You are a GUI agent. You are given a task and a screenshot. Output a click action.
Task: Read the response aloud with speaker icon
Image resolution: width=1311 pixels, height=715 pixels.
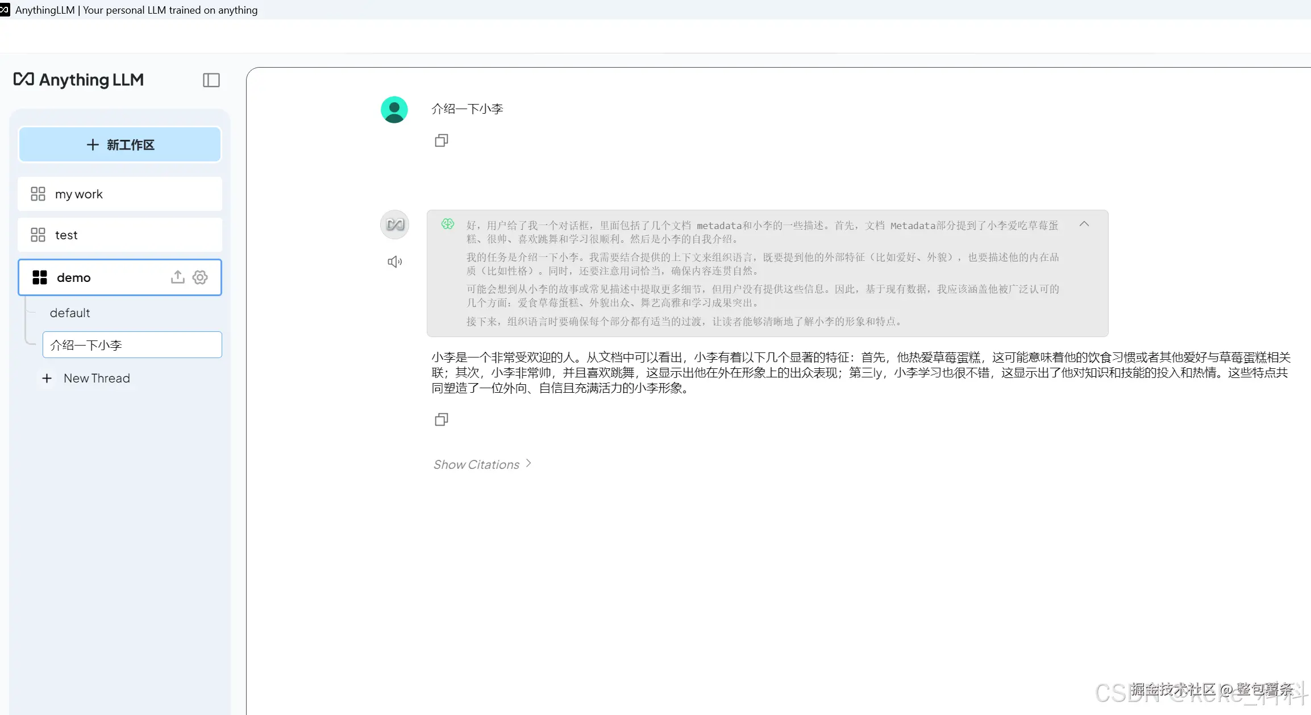click(x=394, y=261)
